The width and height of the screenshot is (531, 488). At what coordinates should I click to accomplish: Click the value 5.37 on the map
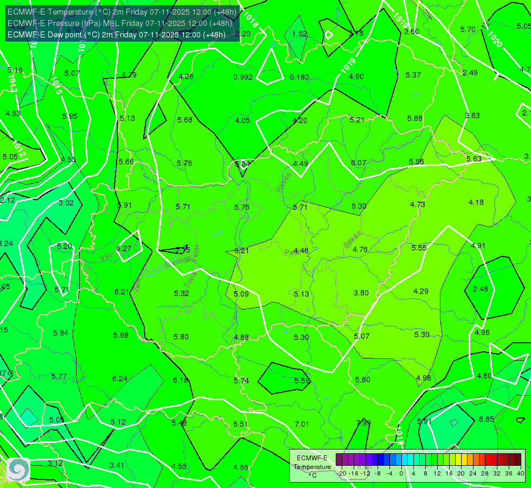tap(413, 75)
